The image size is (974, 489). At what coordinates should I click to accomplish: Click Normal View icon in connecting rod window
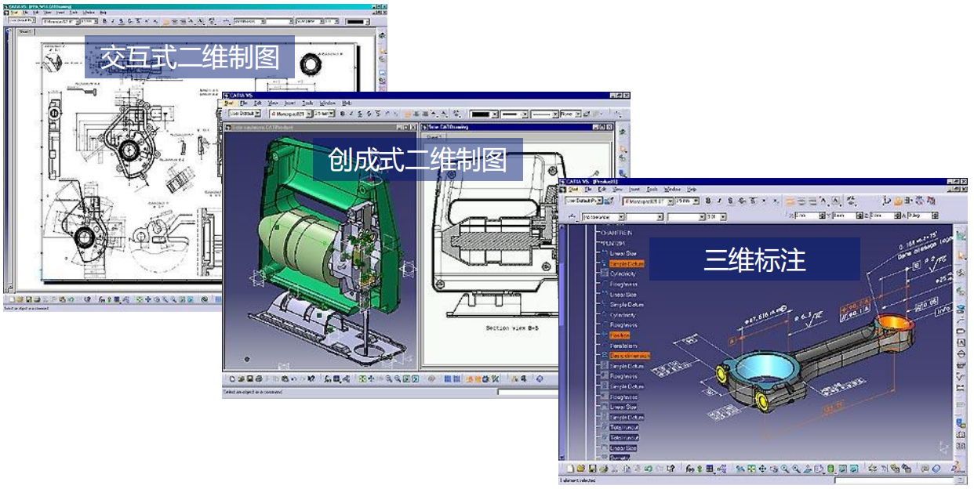[x=807, y=469]
